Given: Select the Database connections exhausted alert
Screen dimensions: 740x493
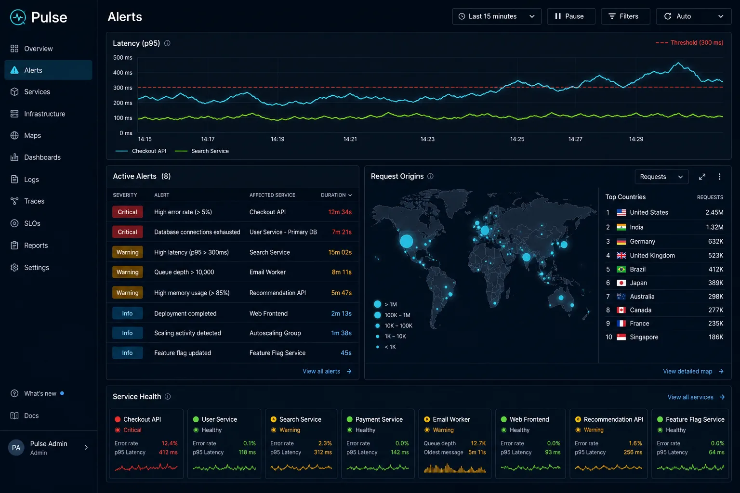Looking at the screenshot, I should (x=233, y=232).
